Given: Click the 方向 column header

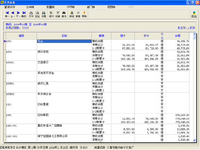Looking at the screenshot, I should tap(162, 36).
